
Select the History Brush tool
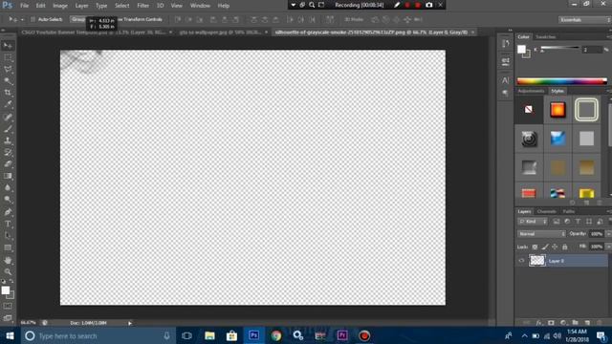click(8, 153)
